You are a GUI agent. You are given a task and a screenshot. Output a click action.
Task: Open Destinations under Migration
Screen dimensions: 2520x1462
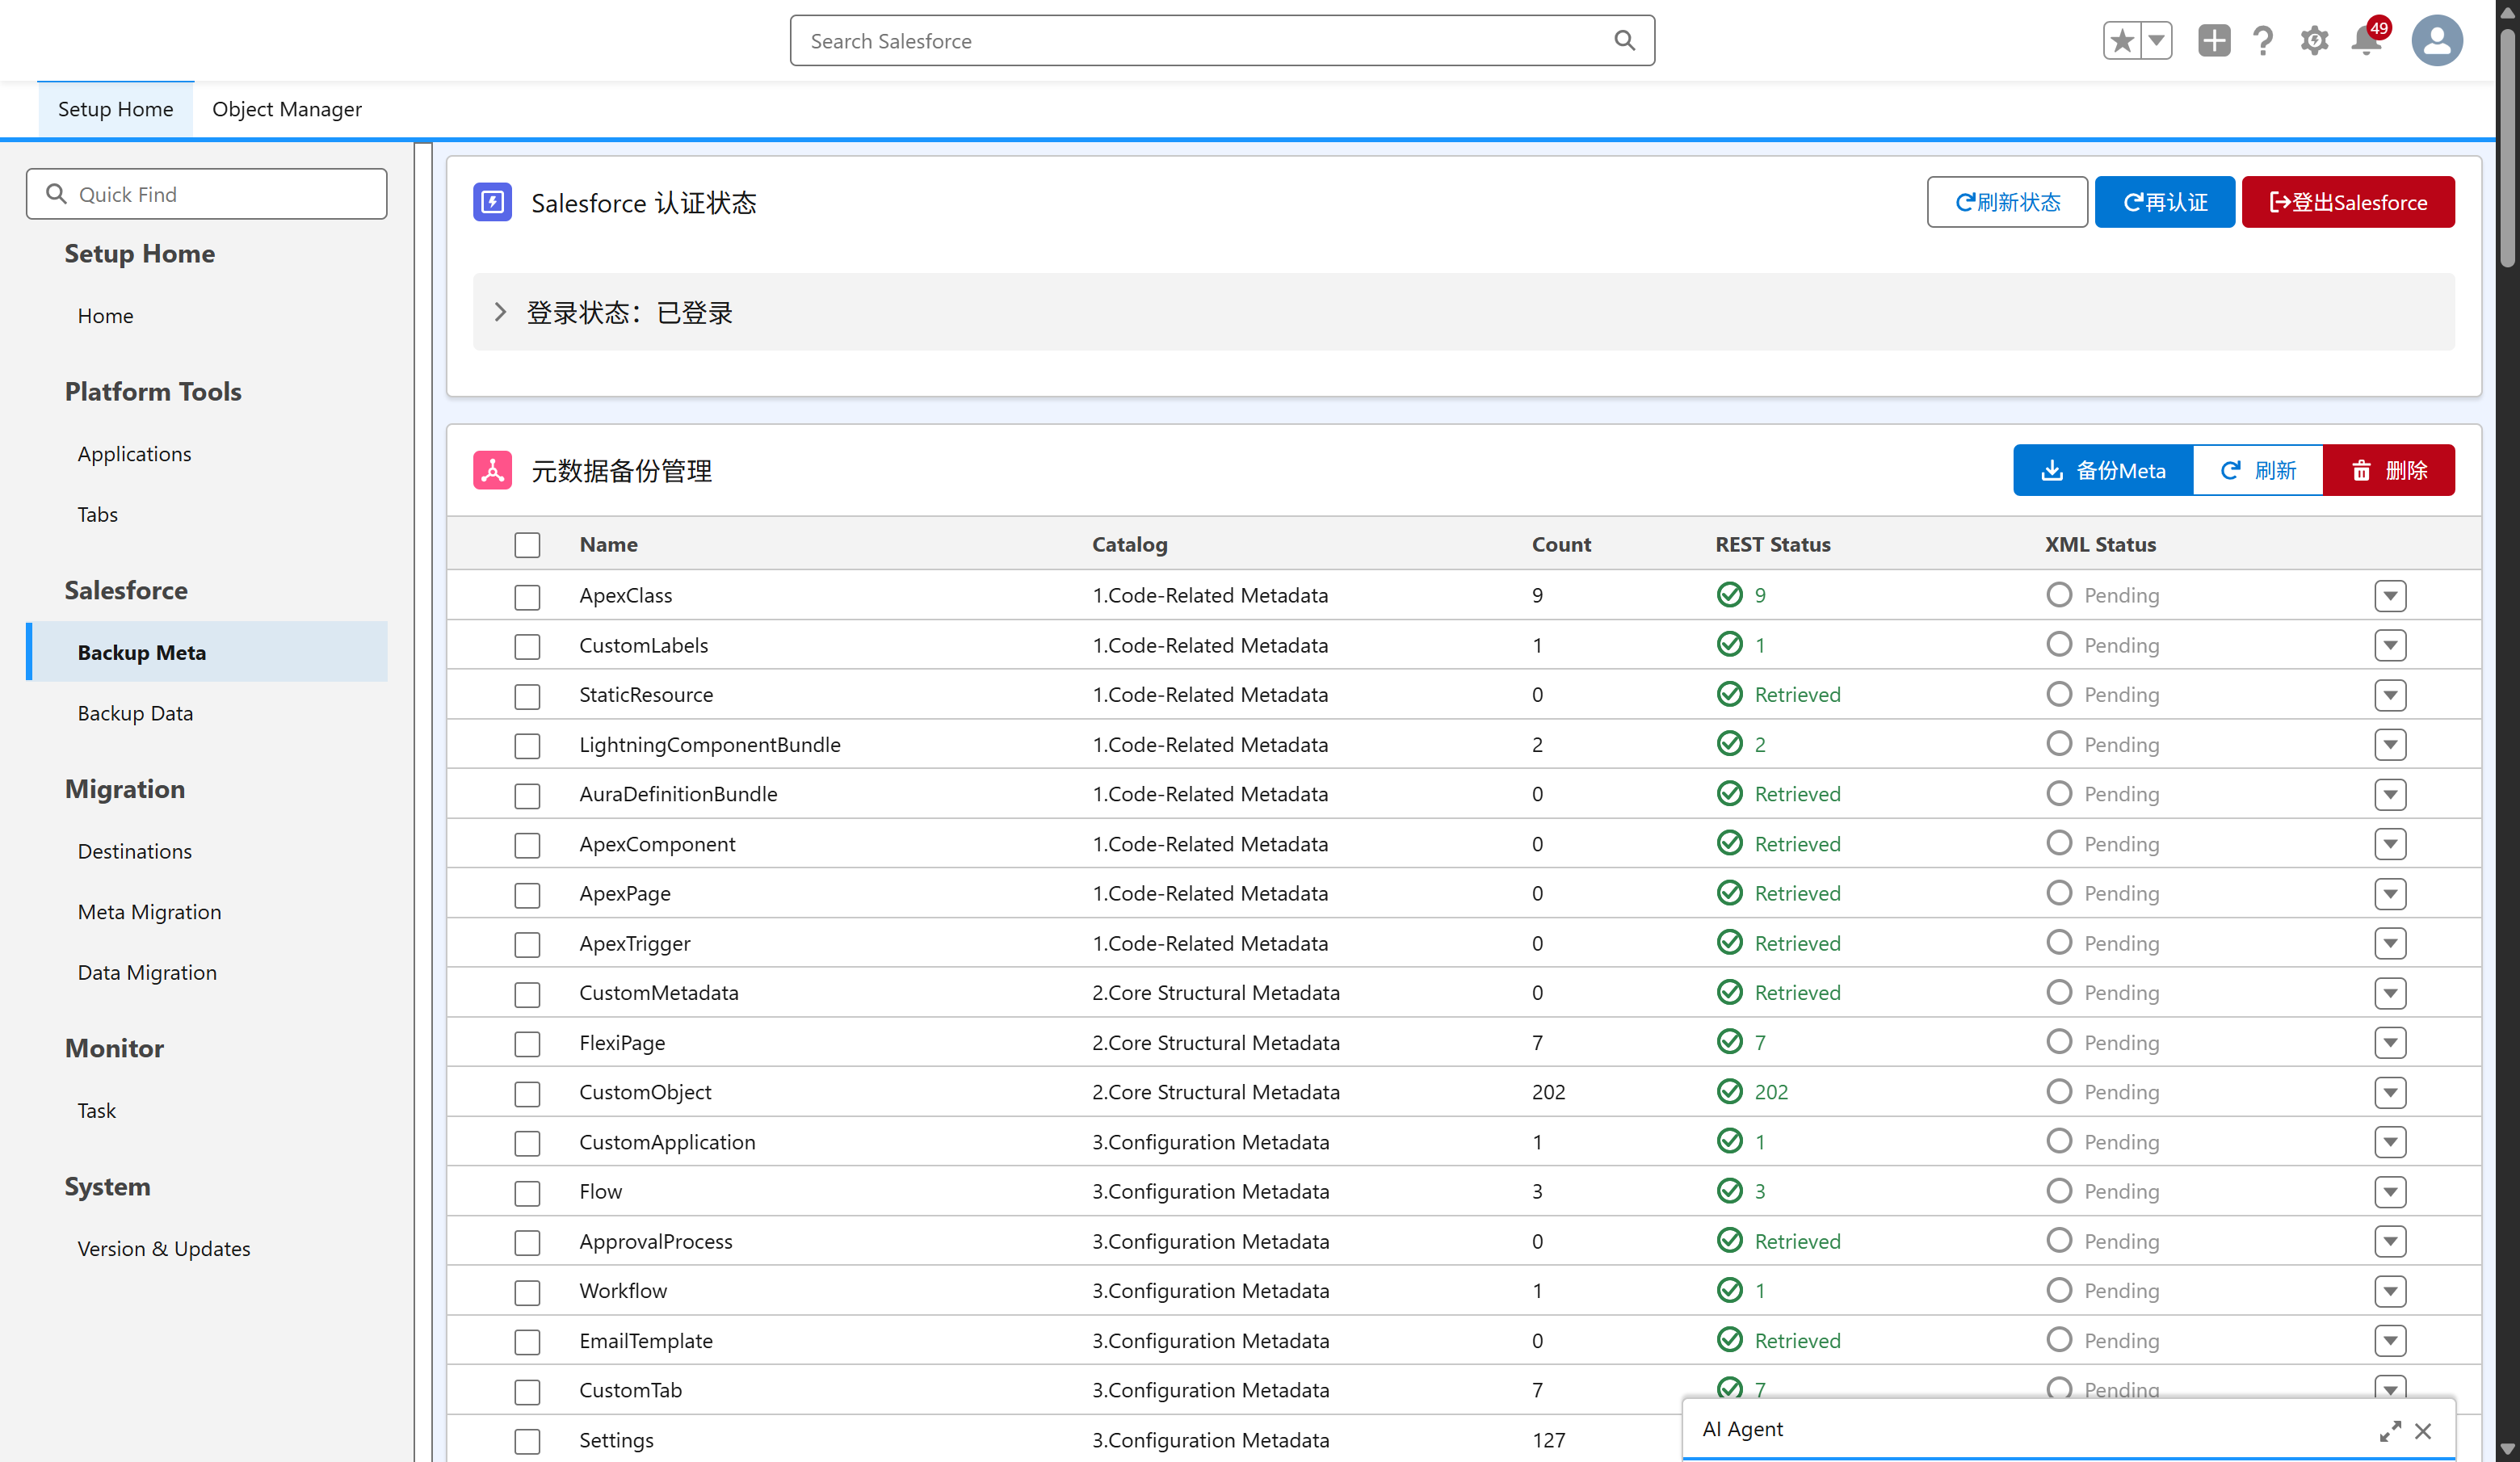click(x=135, y=851)
